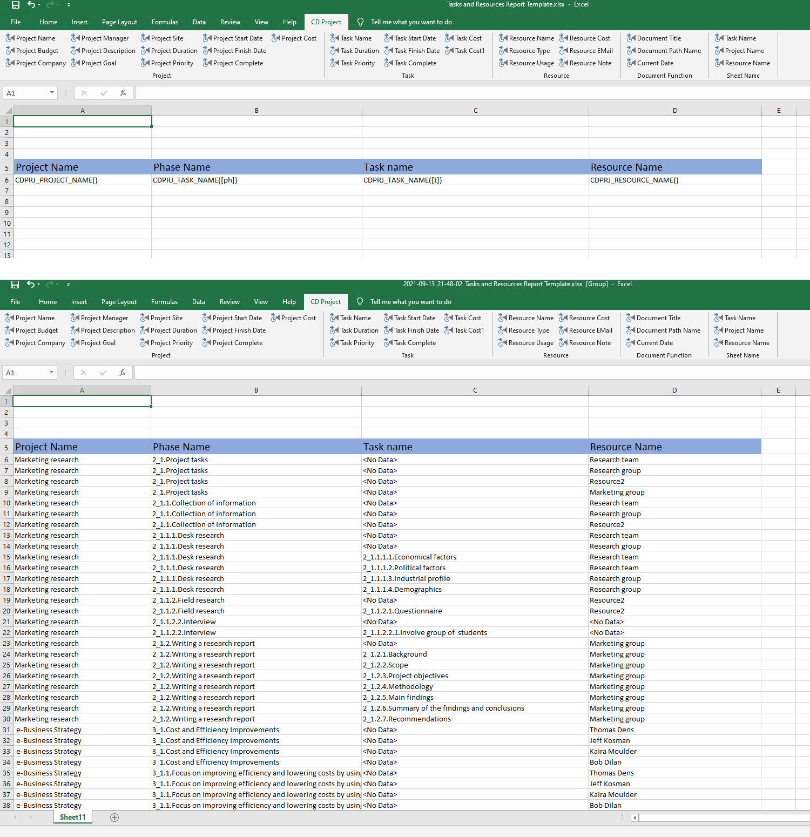Screen dimensions: 810x837
Task: Select the Sheet11 worksheet tab
Action: (x=73, y=817)
